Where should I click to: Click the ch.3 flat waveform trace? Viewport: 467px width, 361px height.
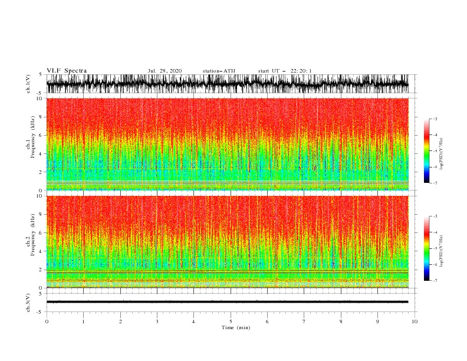(227, 302)
